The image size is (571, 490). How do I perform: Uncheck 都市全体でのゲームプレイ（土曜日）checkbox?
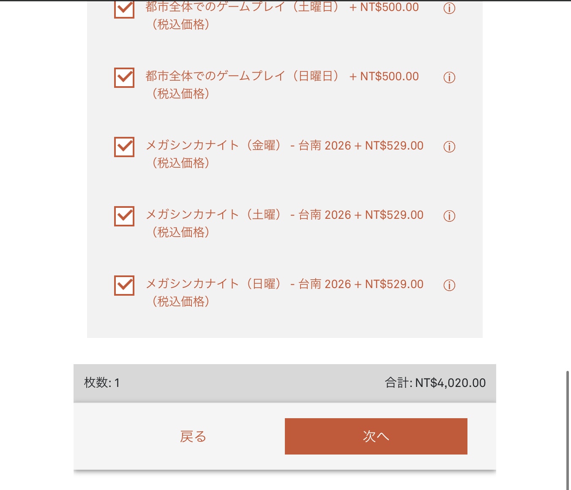tap(124, 9)
